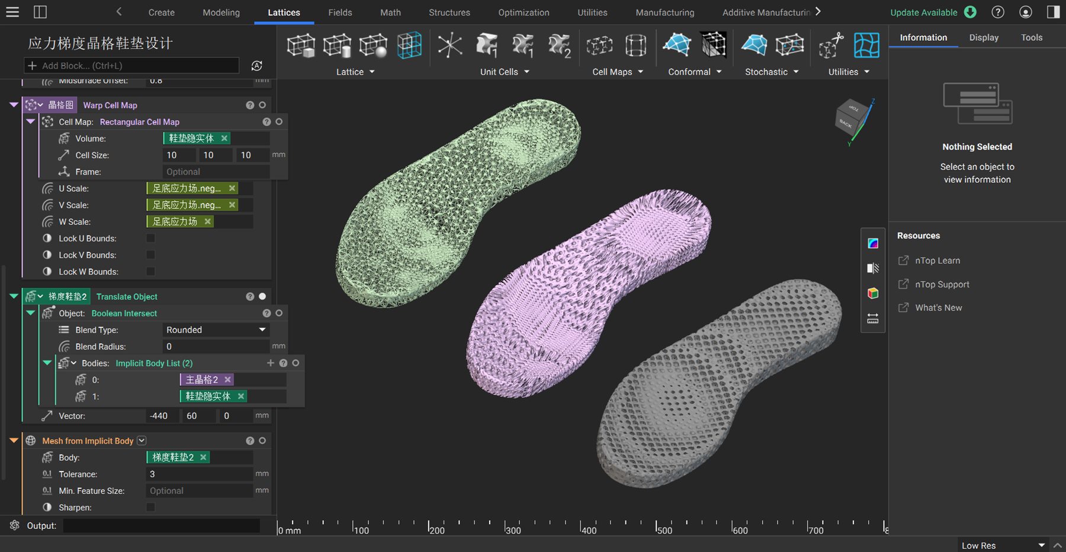Viewport: 1066px width, 552px height.
Task: Click the colored cube view icon
Action: 873,293
